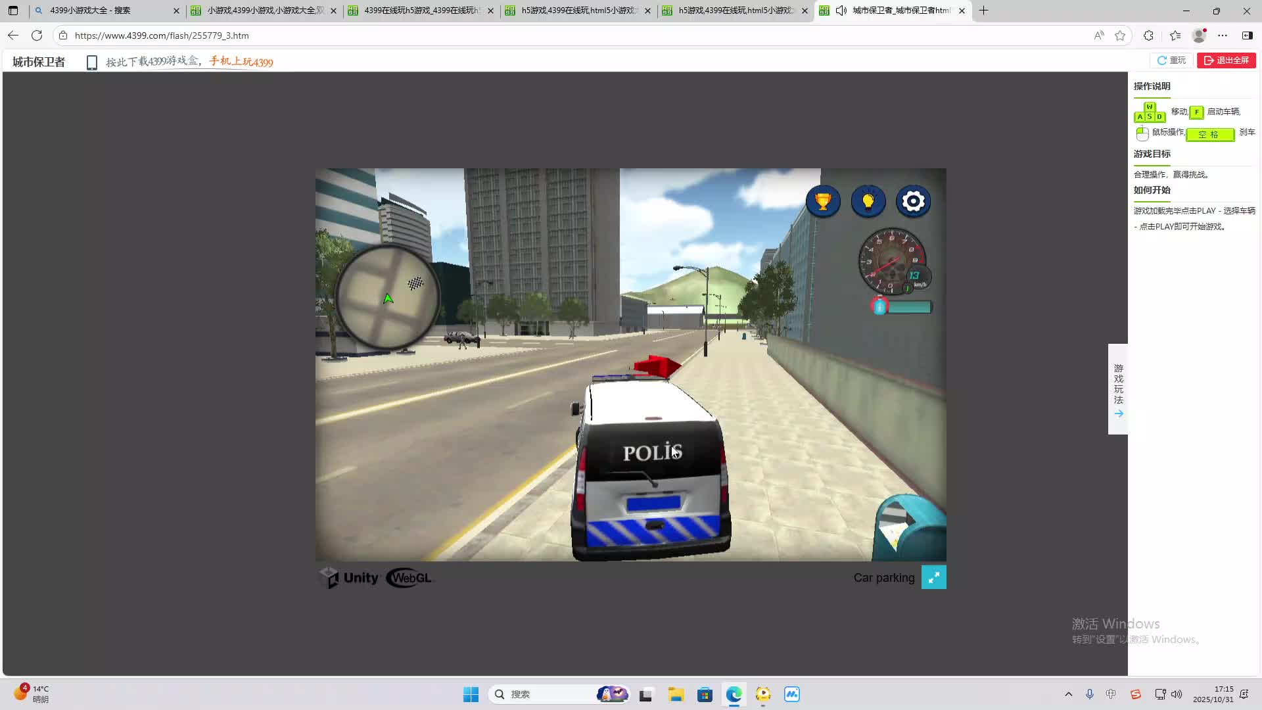Image resolution: width=1262 pixels, height=710 pixels.
Task: Click the 重玩 replay button
Action: click(x=1172, y=60)
